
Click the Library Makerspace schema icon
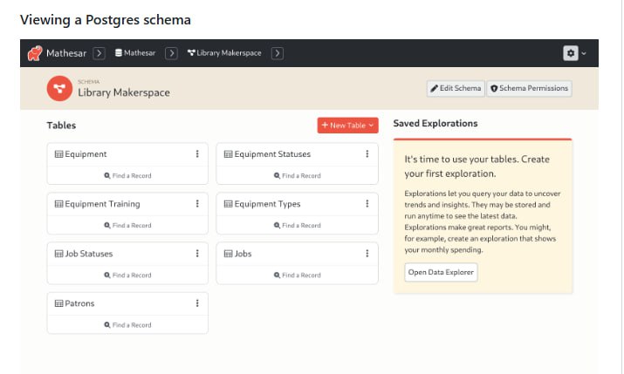click(x=59, y=88)
